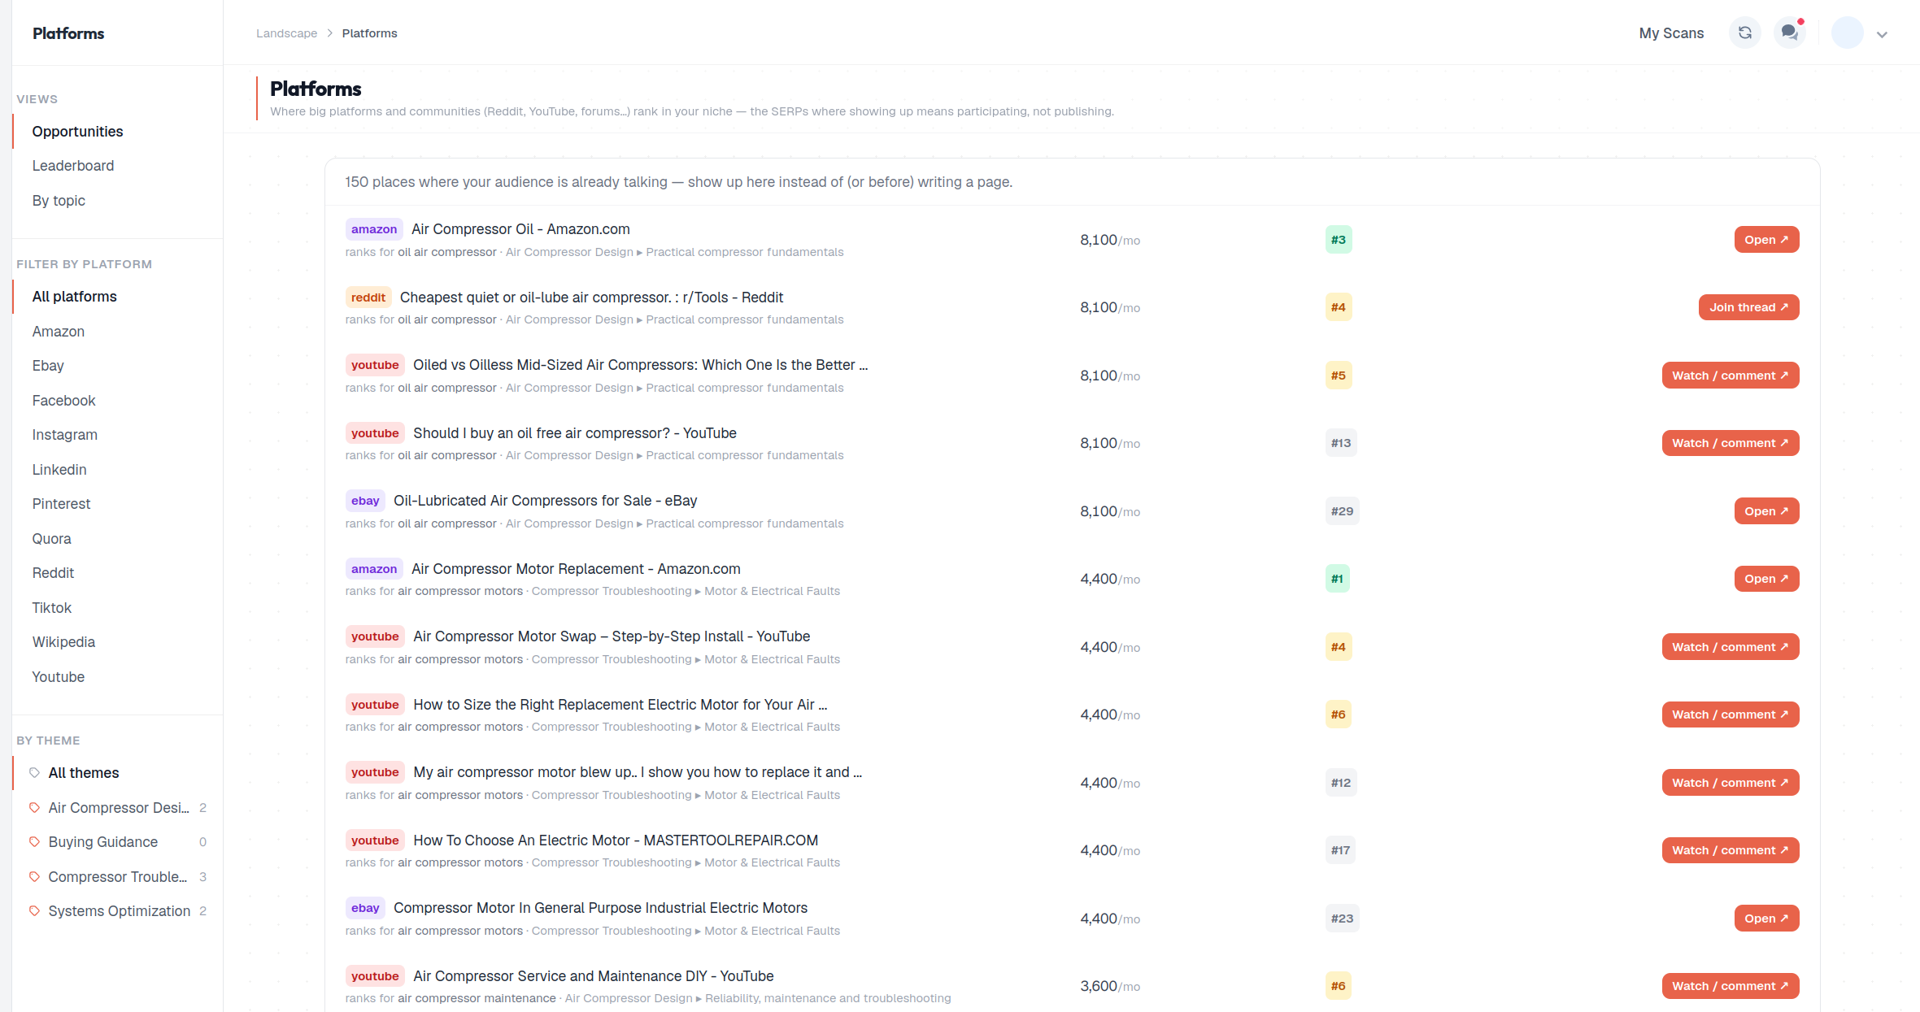Screen dimensions: 1920x1012
Task: Filter by Reddit platform
Action: click(118, 573)
